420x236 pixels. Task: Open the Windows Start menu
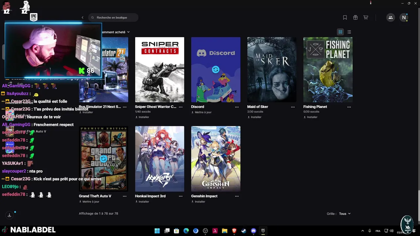point(157,231)
